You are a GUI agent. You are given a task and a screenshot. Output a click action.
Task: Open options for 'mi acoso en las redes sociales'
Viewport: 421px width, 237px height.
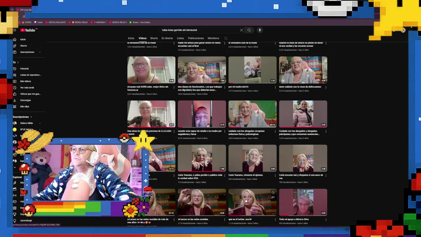pos(225,220)
